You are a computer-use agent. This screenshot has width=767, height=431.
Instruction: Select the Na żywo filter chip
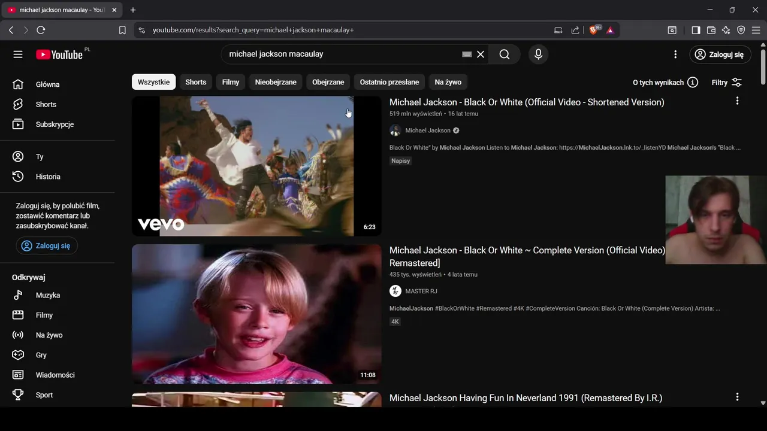pos(448,82)
